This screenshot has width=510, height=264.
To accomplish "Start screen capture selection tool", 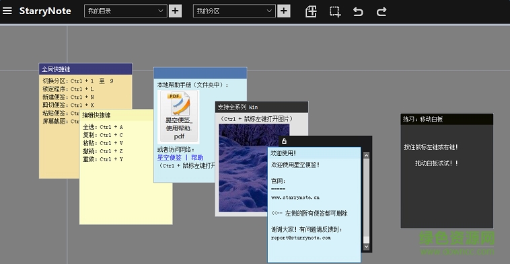I will (335, 11).
